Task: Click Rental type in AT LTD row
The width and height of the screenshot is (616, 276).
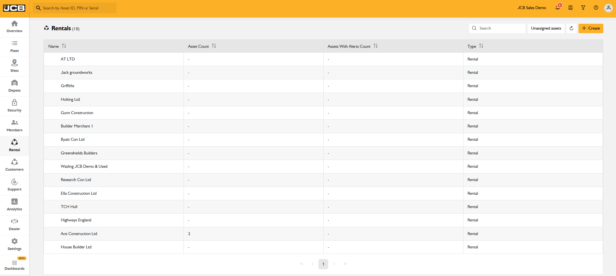Action: (x=473, y=59)
